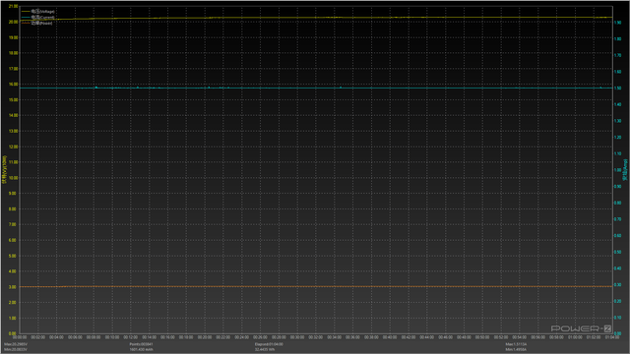The image size is (630, 354).
Task: Click the cyan Current legend line sample
Action: 26,18
